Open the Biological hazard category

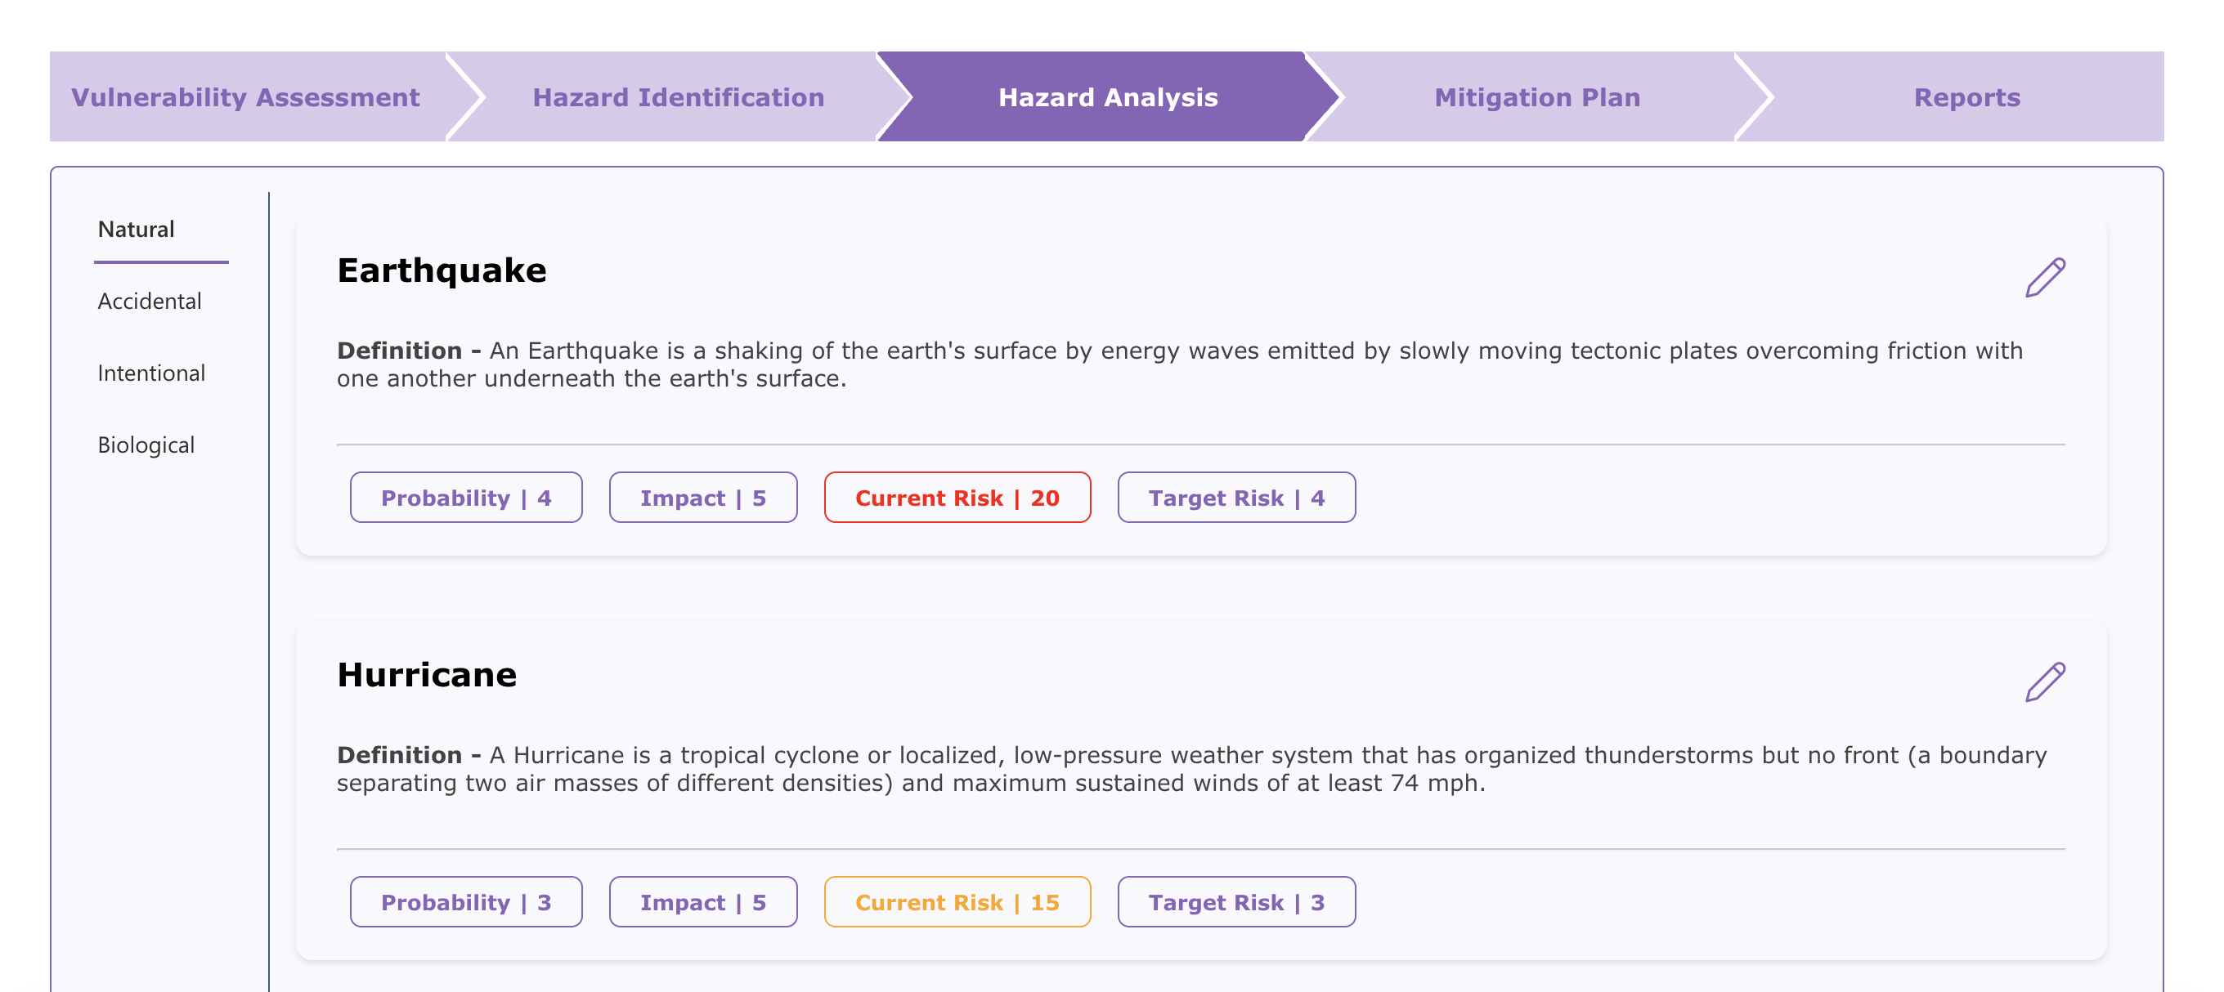pos(146,445)
